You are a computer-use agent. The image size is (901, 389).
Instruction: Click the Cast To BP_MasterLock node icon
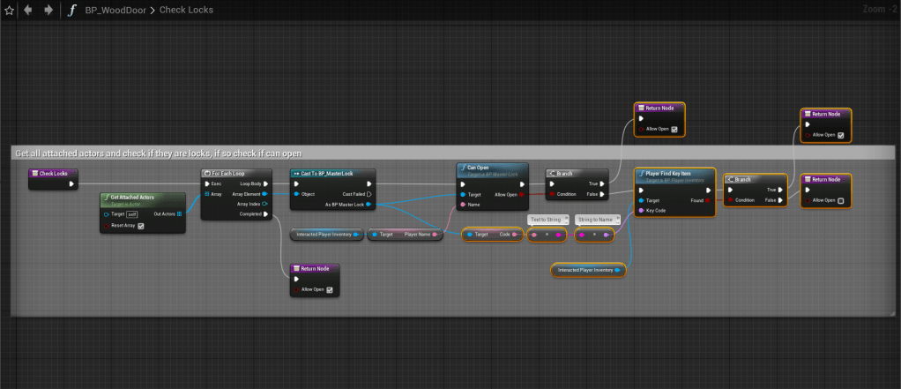pyautogui.click(x=296, y=174)
